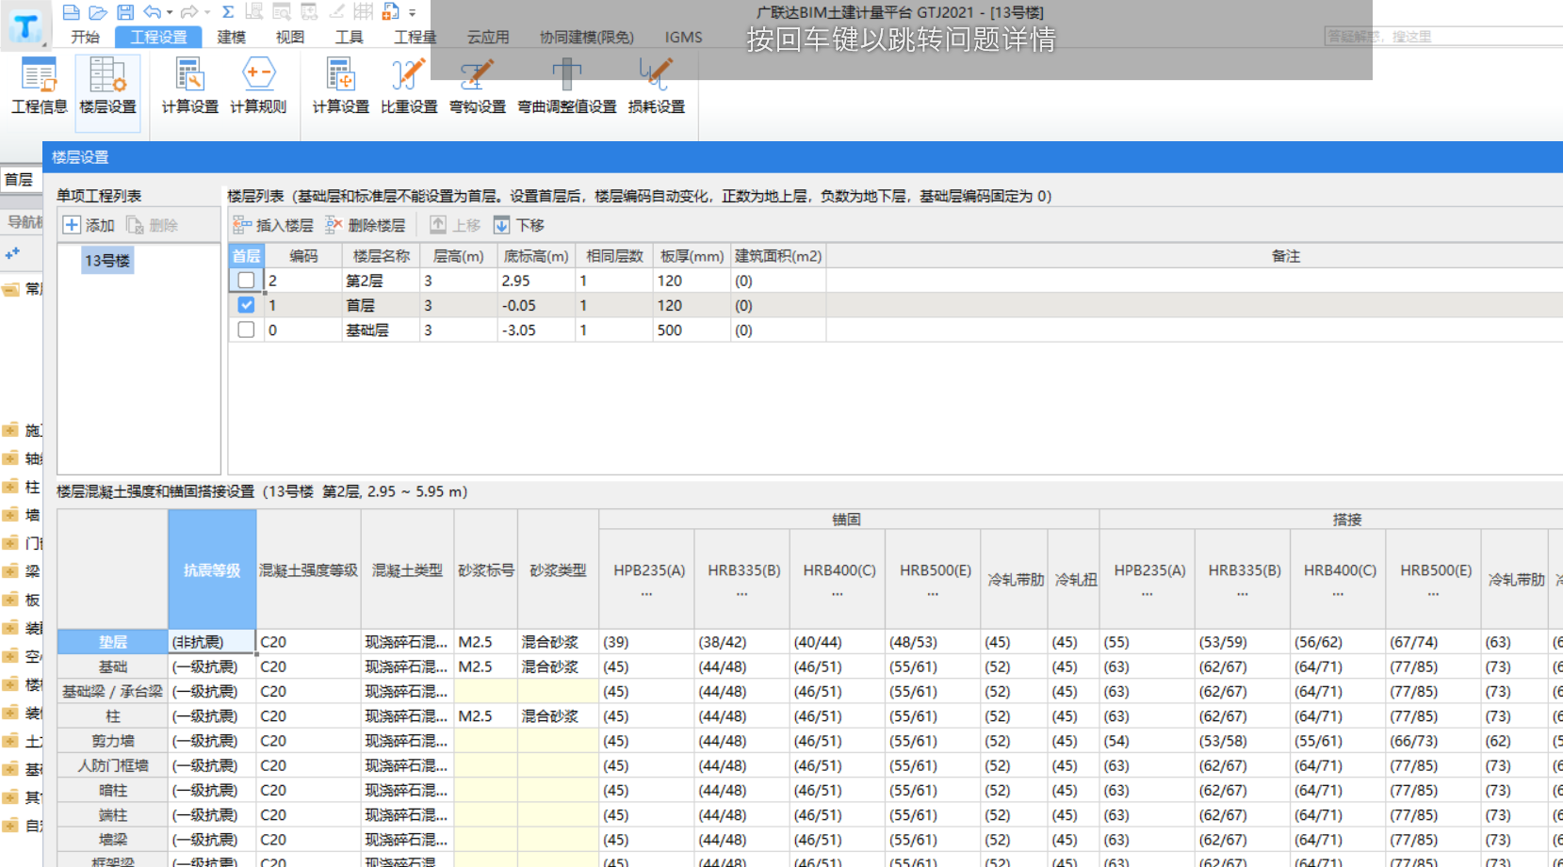Open 计算设置 beside 比重设置
1563x867 pixels.
[x=341, y=87]
